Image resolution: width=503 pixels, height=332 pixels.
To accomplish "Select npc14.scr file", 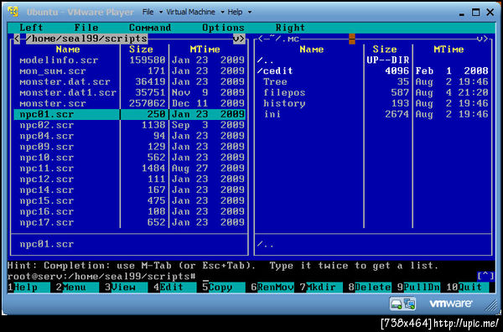I will click(130, 190).
